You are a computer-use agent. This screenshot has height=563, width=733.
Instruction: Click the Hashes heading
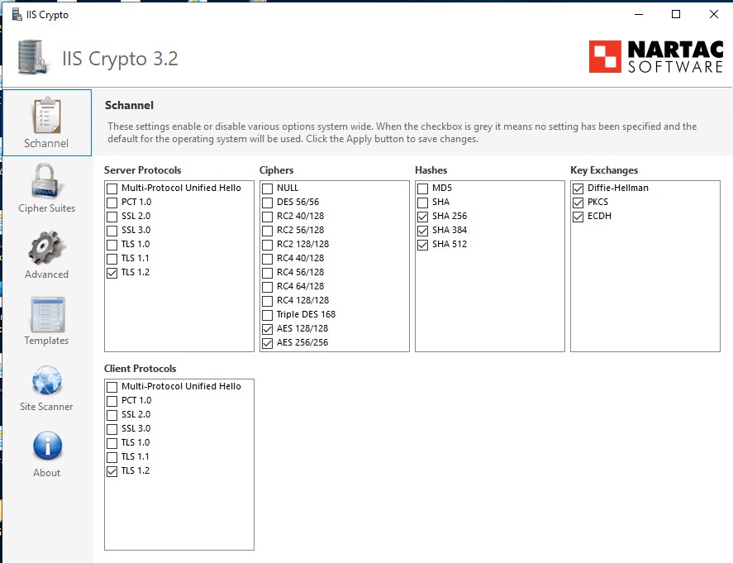coord(431,170)
